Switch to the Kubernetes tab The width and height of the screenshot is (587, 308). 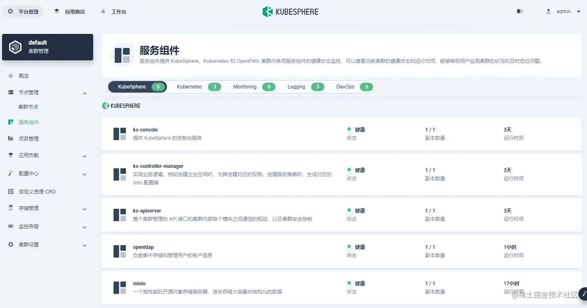coord(199,87)
